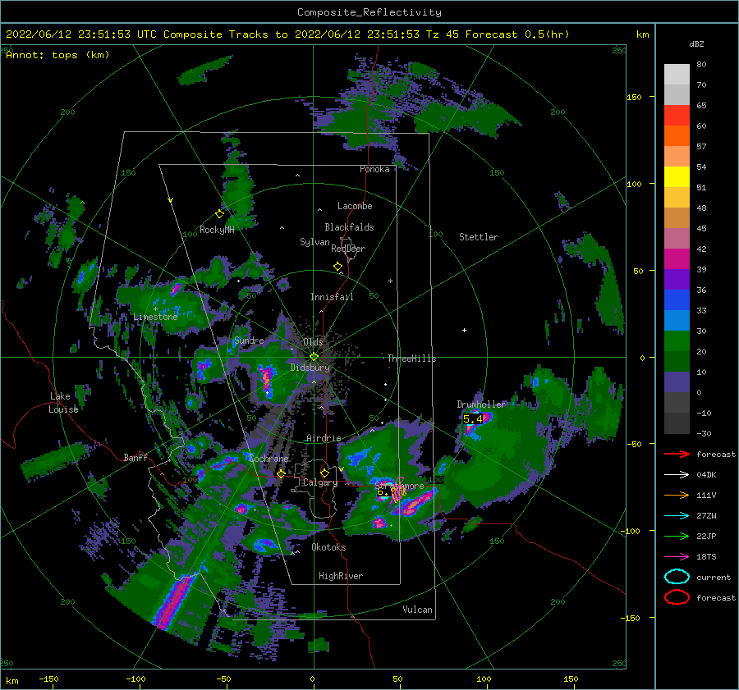Click the HighRiver label

coord(341,576)
